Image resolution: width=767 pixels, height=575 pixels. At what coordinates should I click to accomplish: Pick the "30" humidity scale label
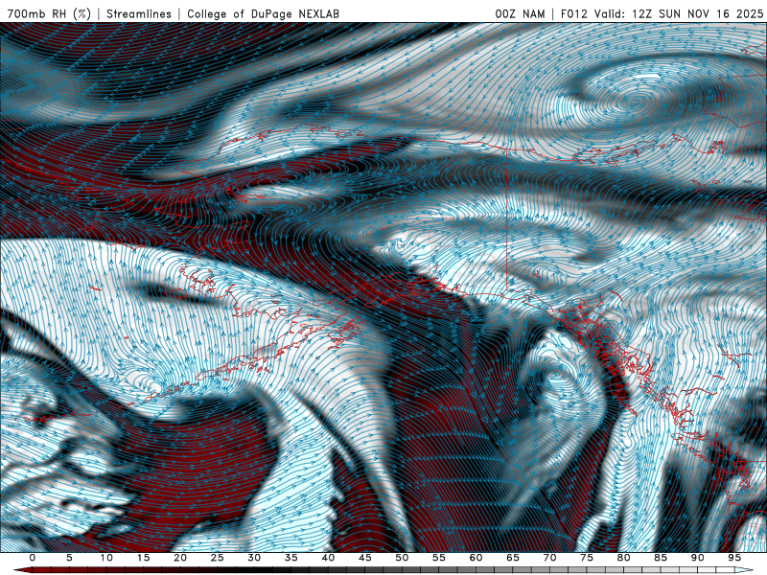point(254,558)
